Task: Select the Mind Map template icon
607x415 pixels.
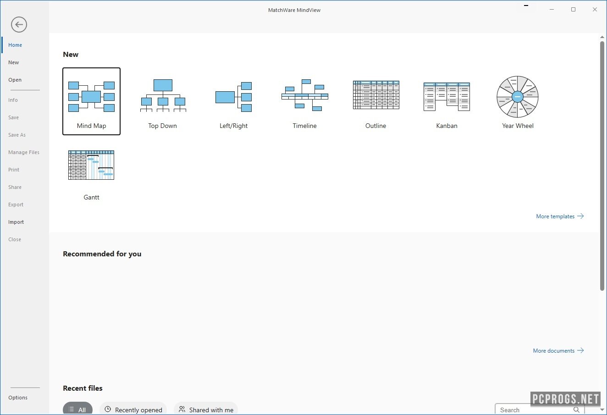Action: tap(91, 97)
